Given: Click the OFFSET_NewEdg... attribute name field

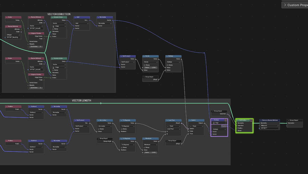Looking at the screenshot, I should pos(13,37).
